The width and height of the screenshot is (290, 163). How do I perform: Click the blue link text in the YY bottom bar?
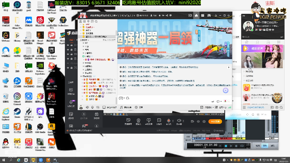(x=256, y=107)
